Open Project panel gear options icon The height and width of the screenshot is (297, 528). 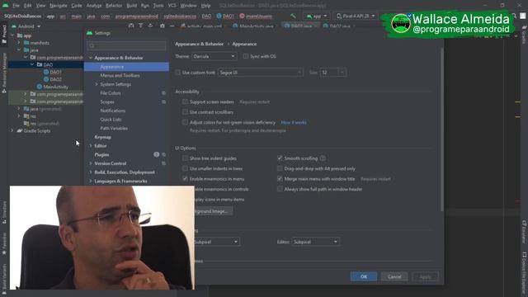coord(163,26)
